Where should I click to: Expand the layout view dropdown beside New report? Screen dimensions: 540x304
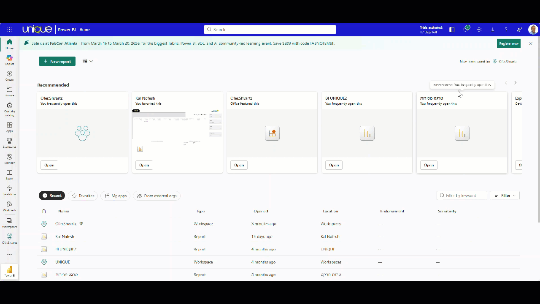pyautogui.click(x=88, y=61)
